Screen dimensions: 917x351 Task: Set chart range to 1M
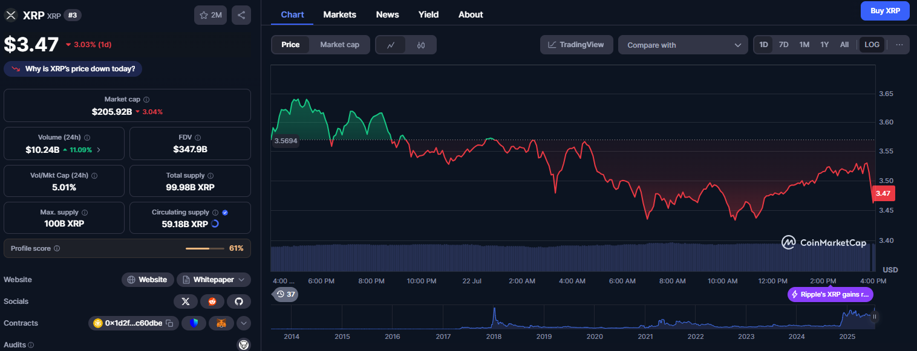coord(804,45)
